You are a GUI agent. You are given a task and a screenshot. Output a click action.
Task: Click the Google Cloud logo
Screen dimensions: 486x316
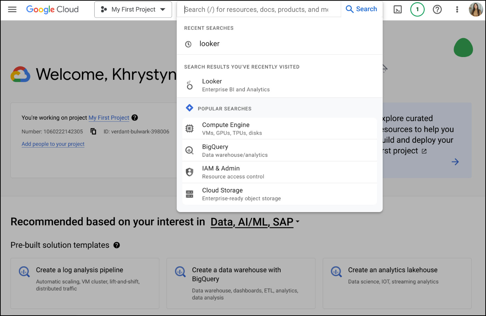click(53, 9)
